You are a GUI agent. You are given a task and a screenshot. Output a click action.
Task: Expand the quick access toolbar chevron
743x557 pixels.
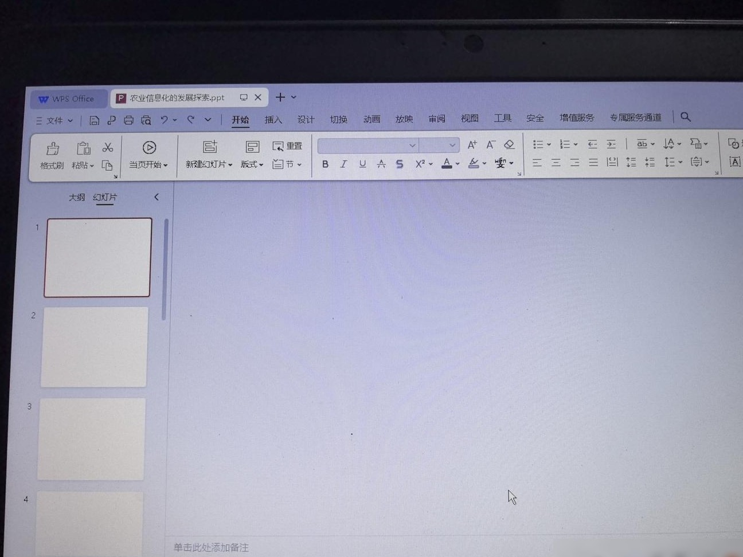208,119
